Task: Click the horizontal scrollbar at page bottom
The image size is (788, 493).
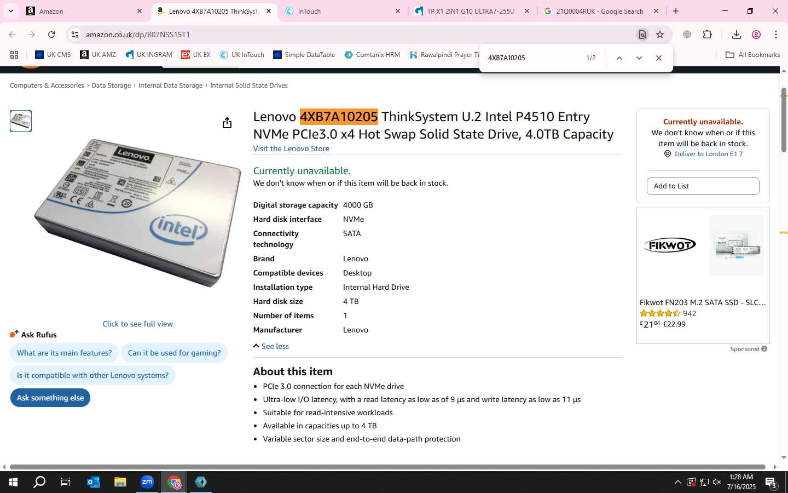Action: [x=387, y=467]
